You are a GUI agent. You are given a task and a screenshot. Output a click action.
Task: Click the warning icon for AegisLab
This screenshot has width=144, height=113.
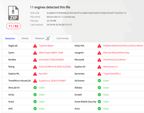(35, 46)
